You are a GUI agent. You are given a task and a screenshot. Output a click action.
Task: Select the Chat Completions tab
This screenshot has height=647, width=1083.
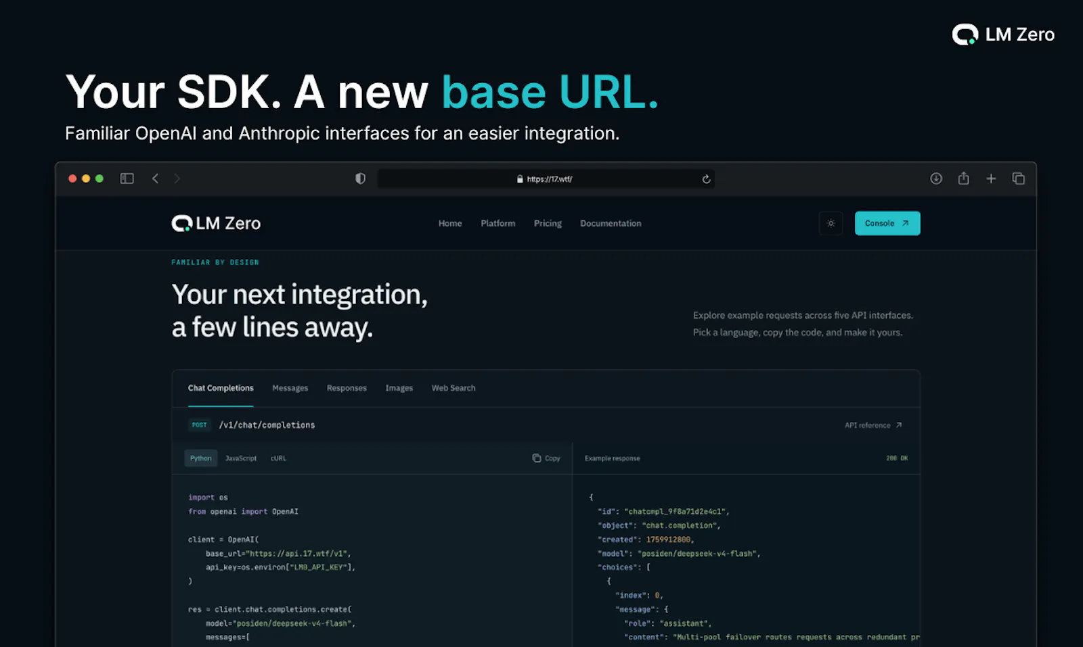tap(221, 388)
